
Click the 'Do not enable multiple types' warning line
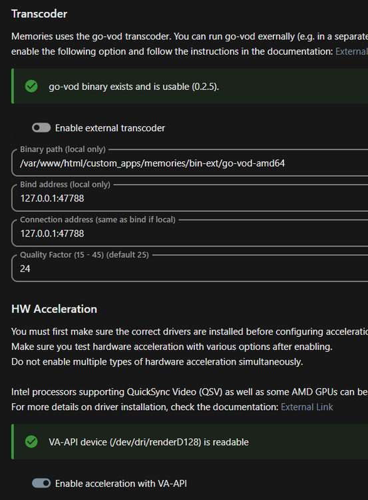click(157, 362)
